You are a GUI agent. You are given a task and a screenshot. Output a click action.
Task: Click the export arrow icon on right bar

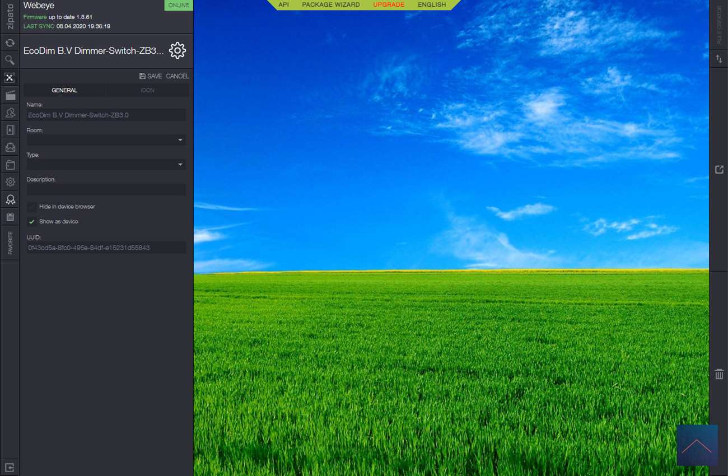click(719, 169)
